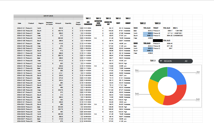214x123 pixels.
Task: Select the TASK 2.2 header cell
Action: click(143, 23)
